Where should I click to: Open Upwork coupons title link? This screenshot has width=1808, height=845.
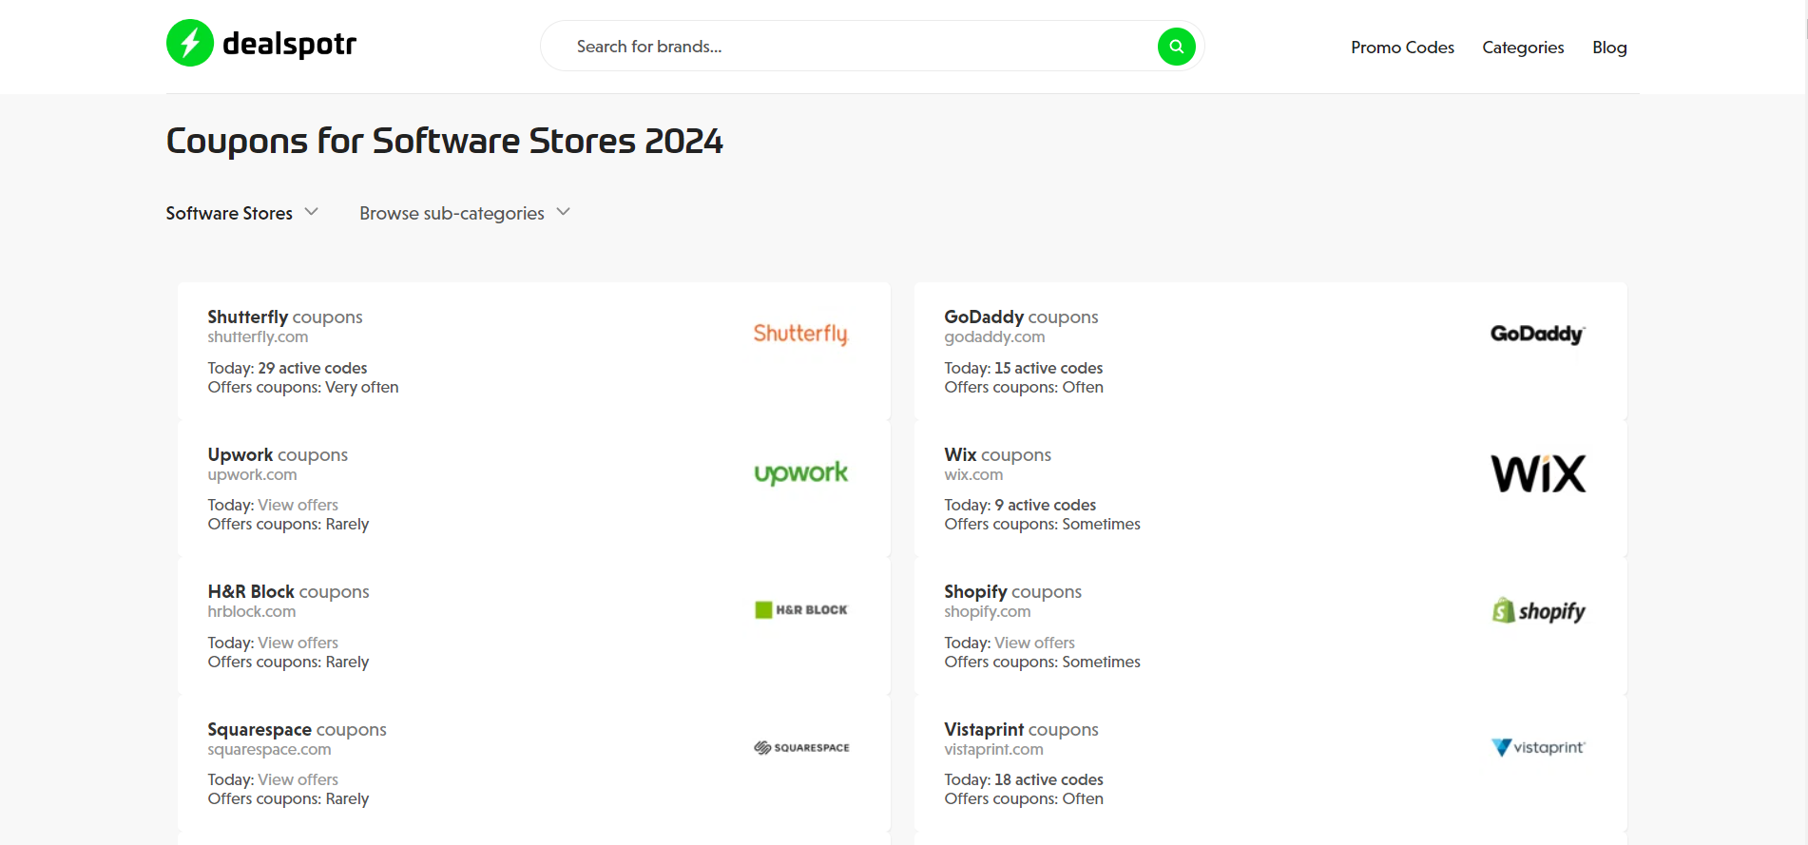[278, 454]
